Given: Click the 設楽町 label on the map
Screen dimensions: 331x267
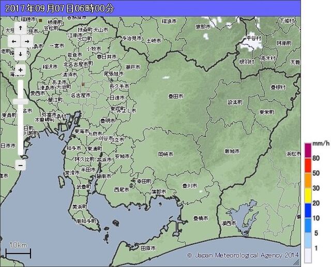Looking at the screenshot, I should 235,102.
